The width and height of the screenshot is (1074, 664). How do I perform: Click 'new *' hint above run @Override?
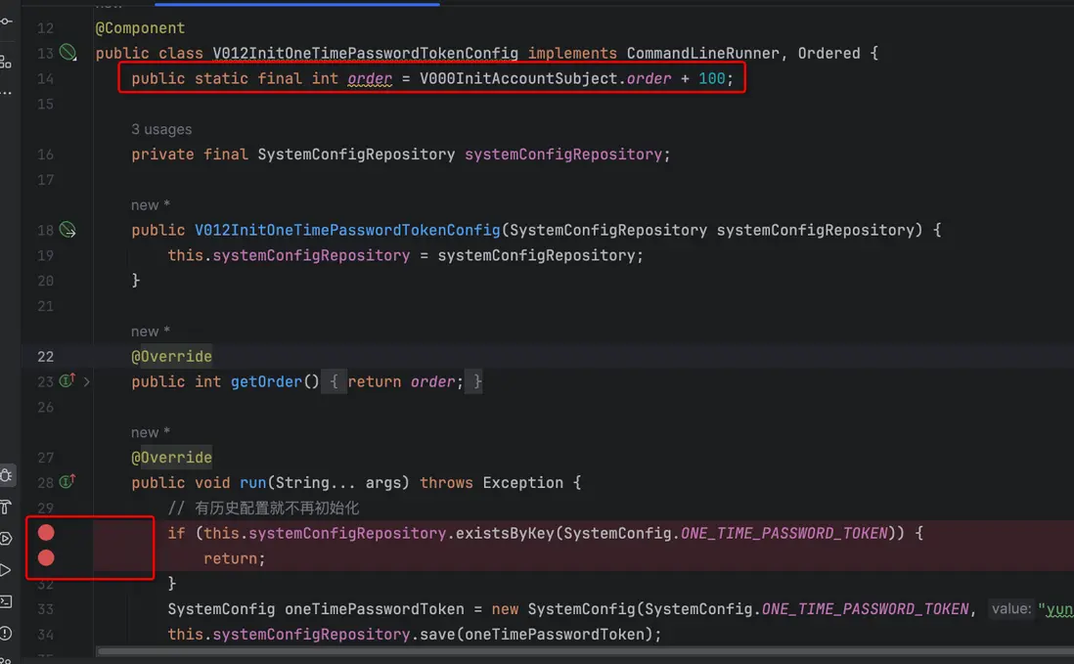[150, 432]
